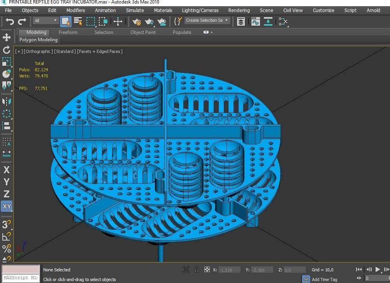Toggle Percent Snap button
This screenshot has height=283, width=390.
coord(7,248)
